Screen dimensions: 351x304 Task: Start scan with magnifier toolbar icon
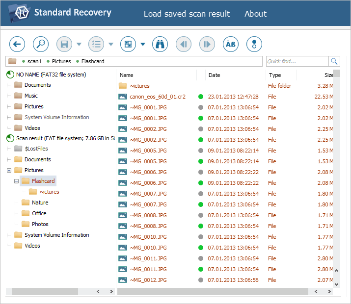point(41,44)
